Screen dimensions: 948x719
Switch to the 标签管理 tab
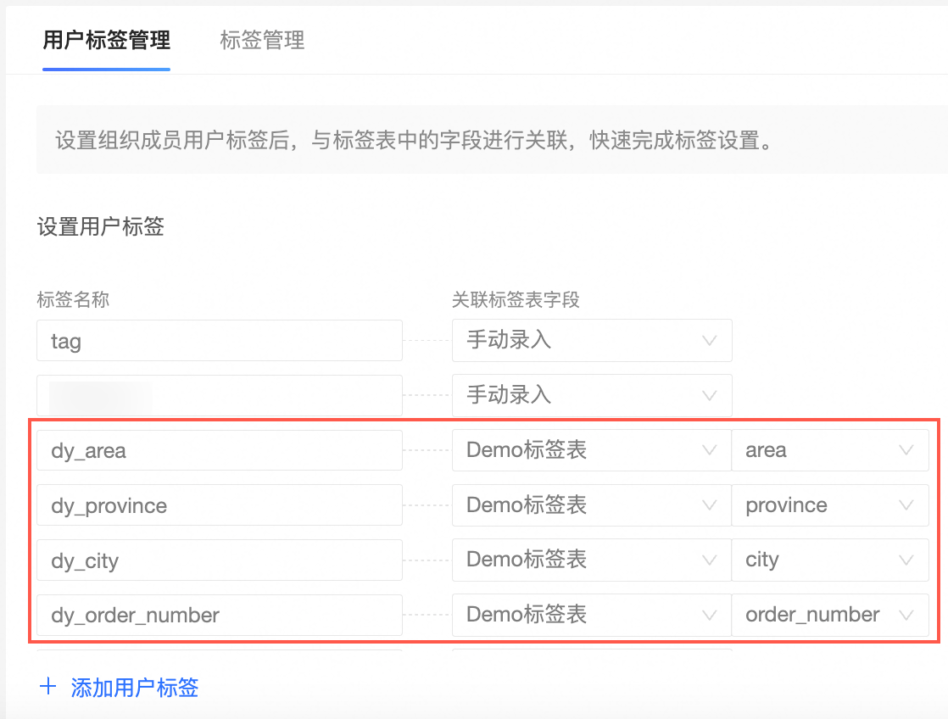[x=262, y=40]
